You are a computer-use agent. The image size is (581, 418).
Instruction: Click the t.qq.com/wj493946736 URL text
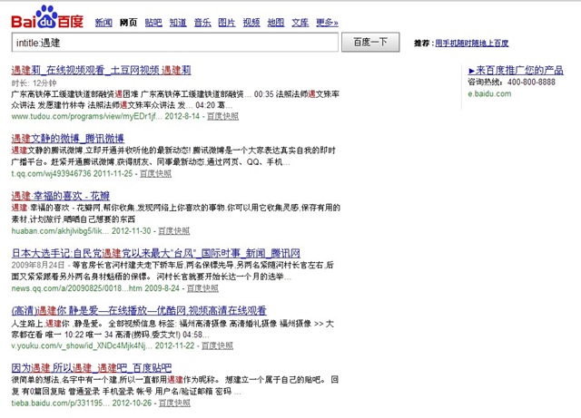click(51, 173)
